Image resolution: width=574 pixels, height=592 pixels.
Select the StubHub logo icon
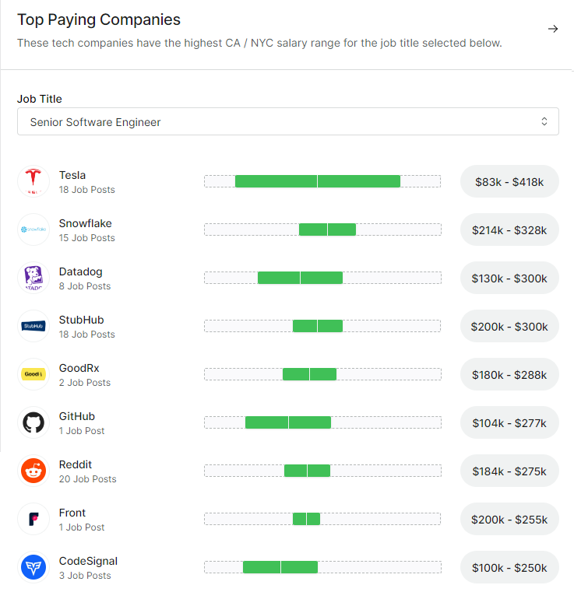point(33,326)
